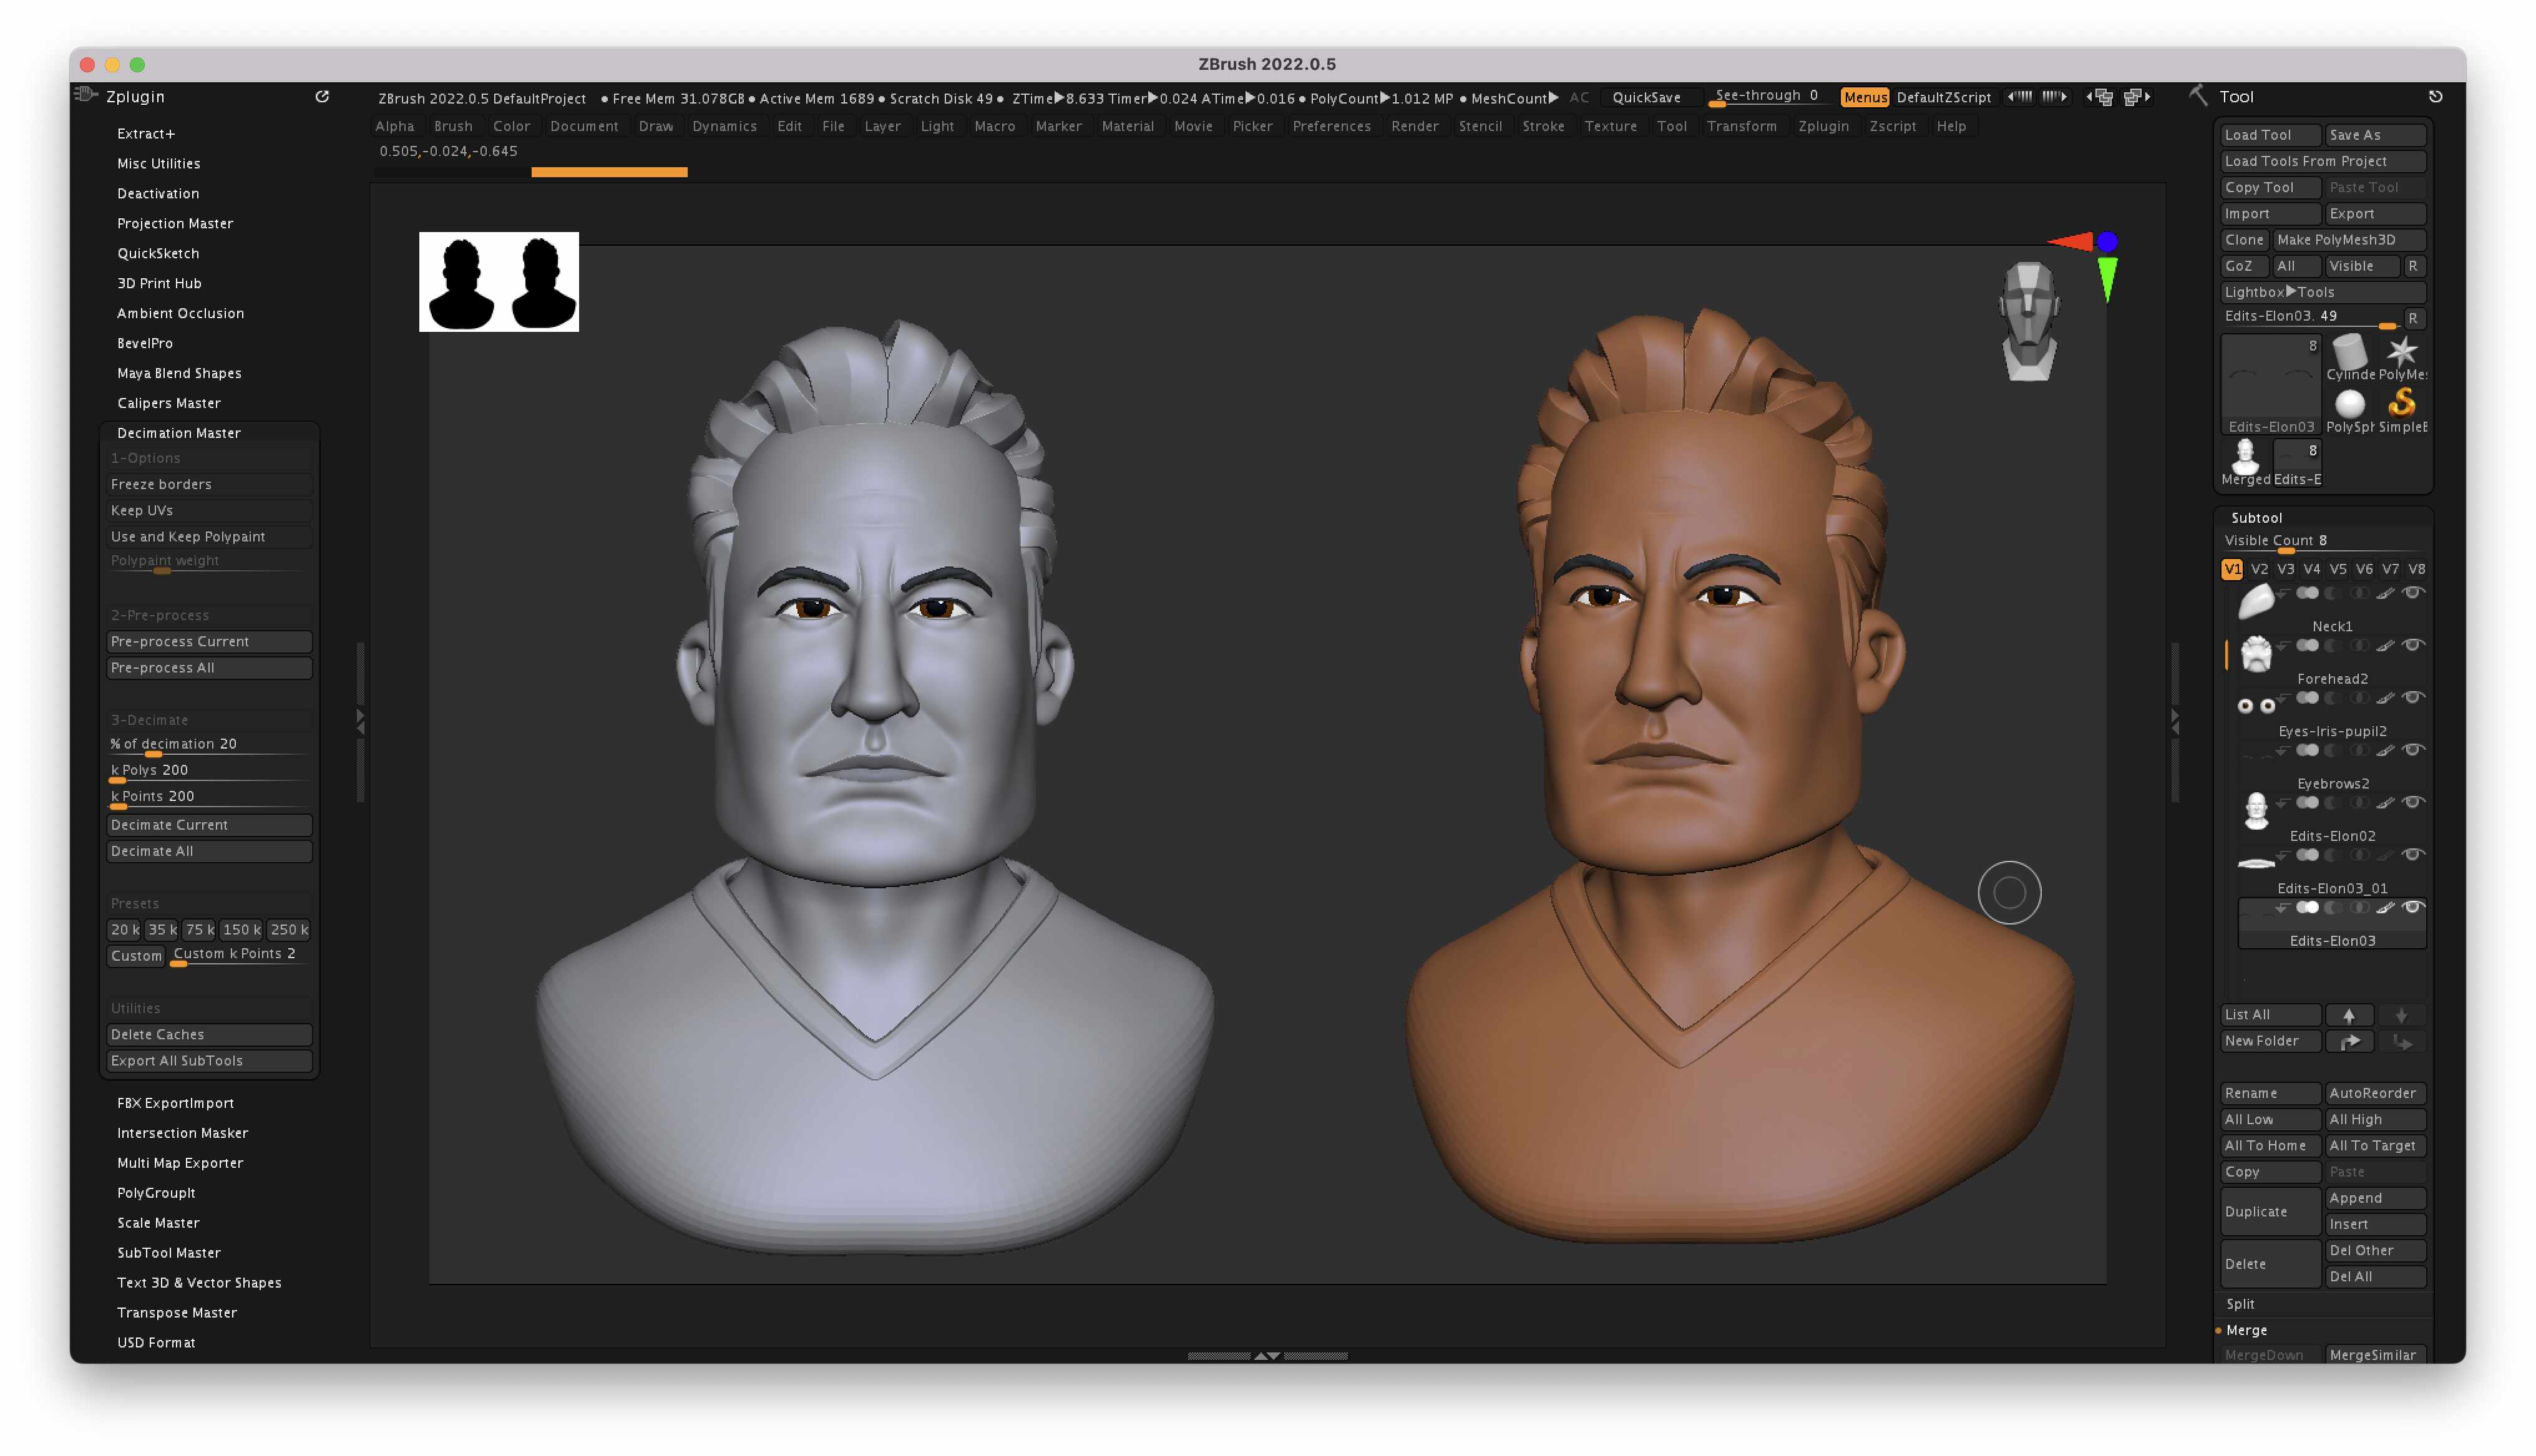This screenshot has width=2536, height=1456.
Task: Adjust the Visible Count slider
Action: pyautogui.click(x=2323, y=542)
